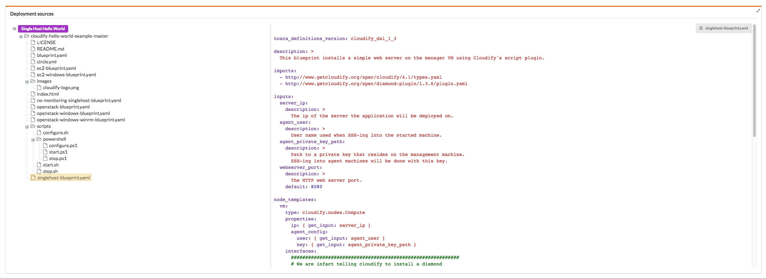Open ec2-windows-blueprint.yaml
The image size is (766, 279).
(66, 75)
